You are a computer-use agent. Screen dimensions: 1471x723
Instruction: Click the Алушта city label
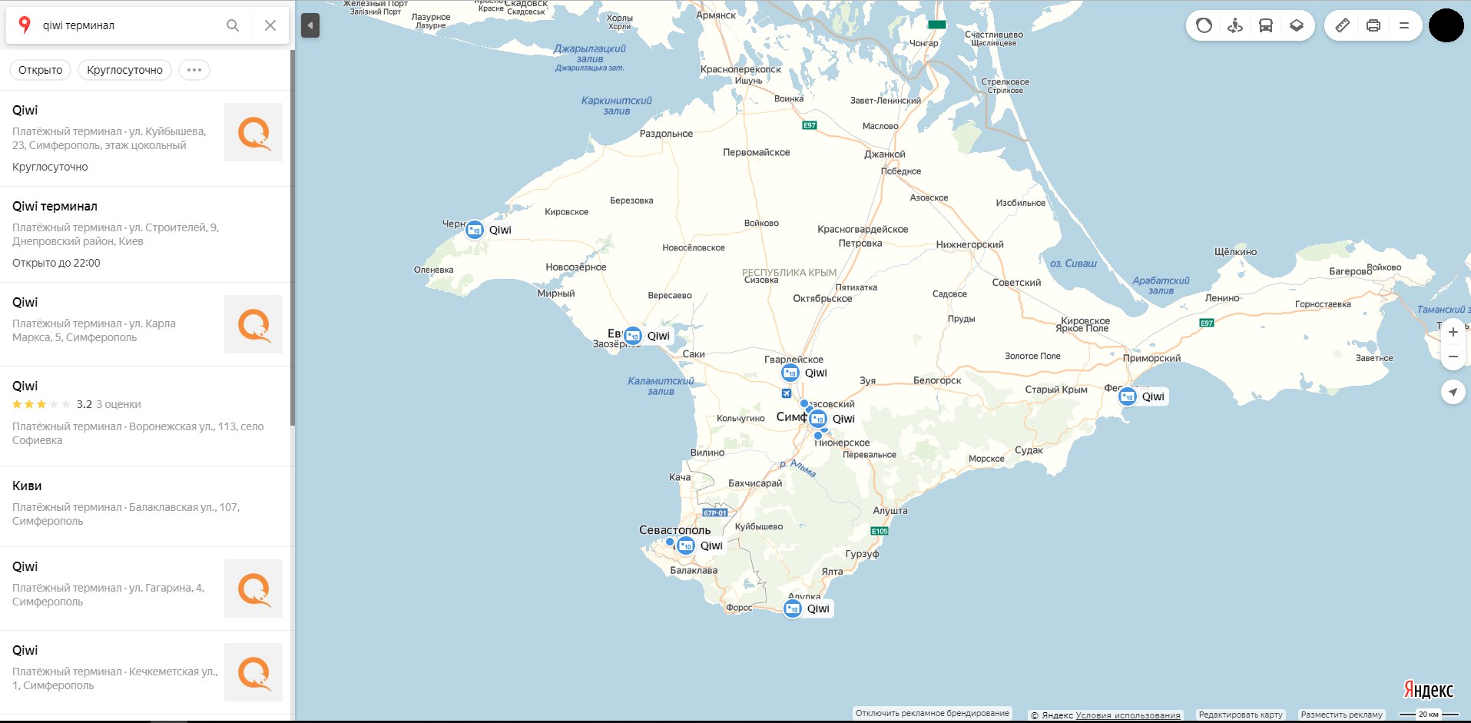pos(890,510)
